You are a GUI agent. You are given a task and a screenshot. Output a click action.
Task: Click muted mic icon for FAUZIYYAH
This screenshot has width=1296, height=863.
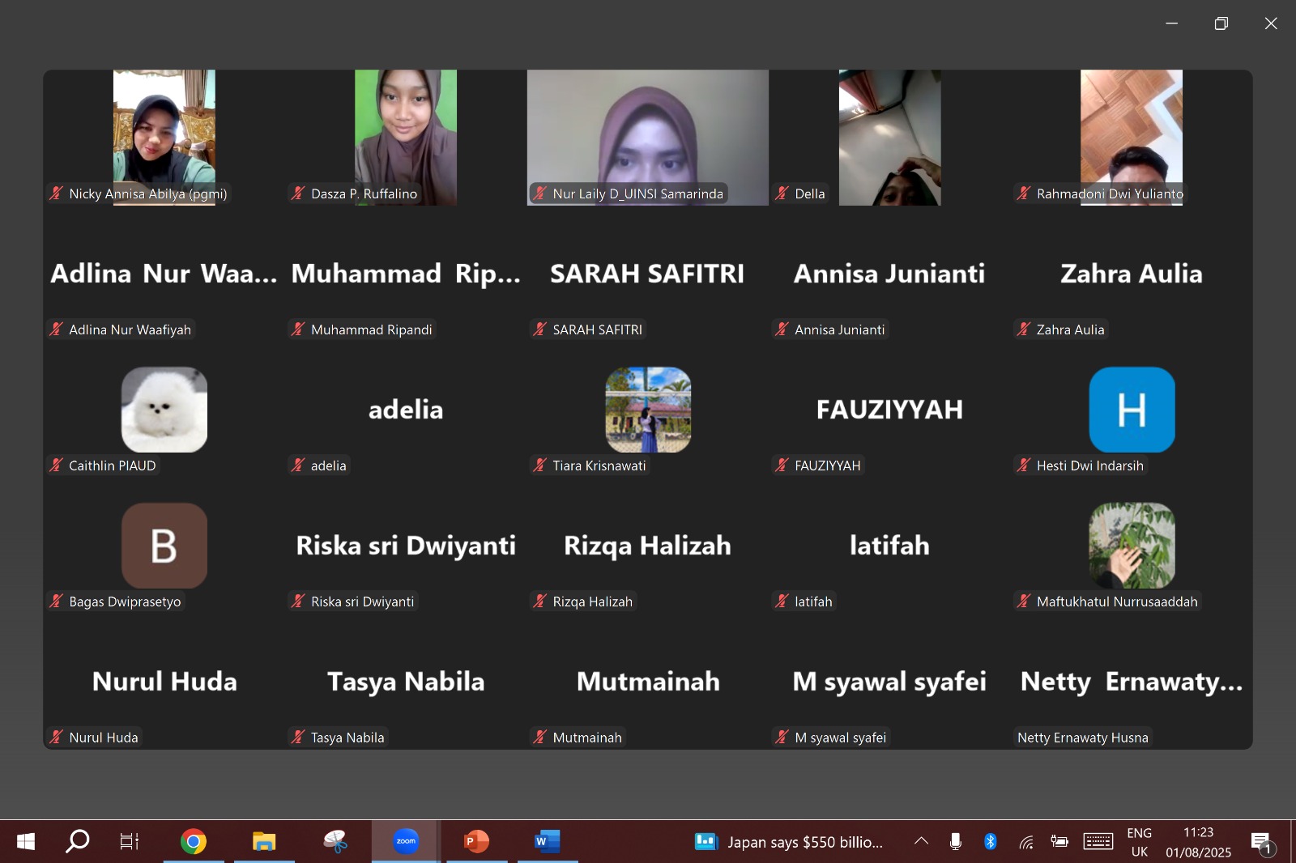782,465
